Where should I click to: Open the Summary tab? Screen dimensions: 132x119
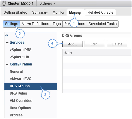coord(40,13)
